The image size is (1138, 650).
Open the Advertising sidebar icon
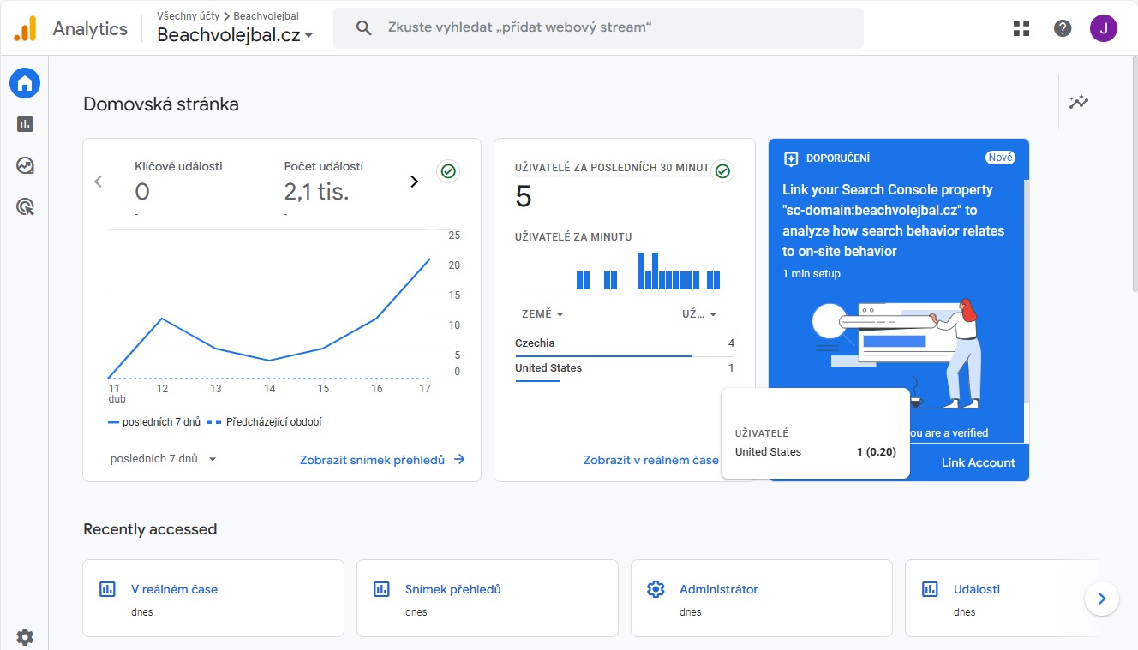point(25,206)
